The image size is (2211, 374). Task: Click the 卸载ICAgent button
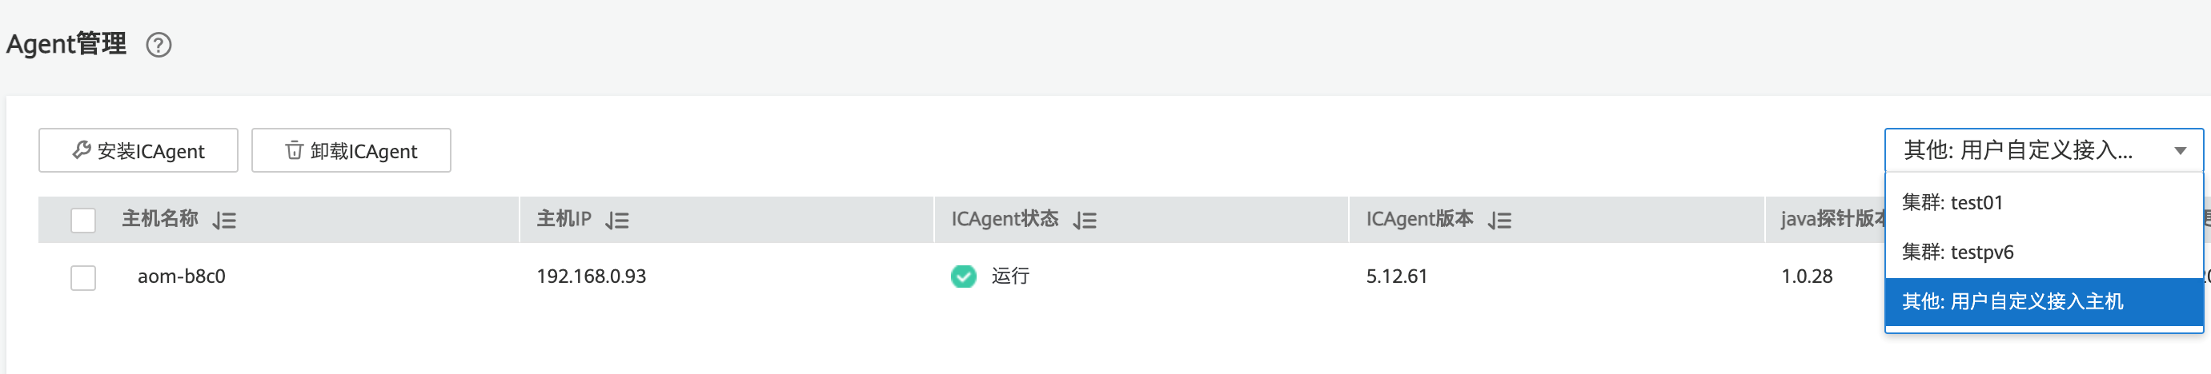click(351, 151)
